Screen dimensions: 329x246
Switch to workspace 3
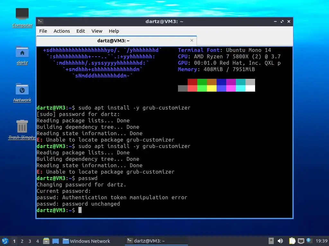click(x=30, y=241)
